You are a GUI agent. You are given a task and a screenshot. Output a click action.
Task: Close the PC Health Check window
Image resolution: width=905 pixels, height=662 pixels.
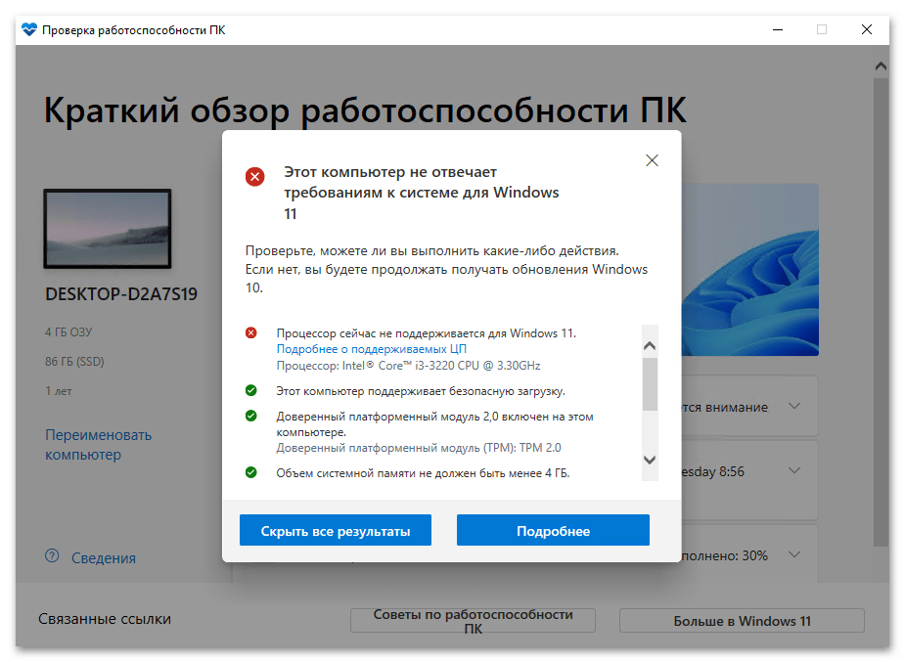866,29
